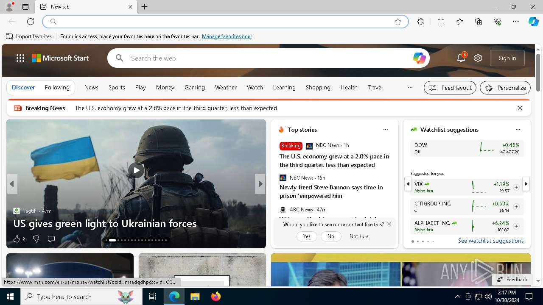The width and height of the screenshot is (543, 305).
Task: Go to next carousel story
Action: 260,184
